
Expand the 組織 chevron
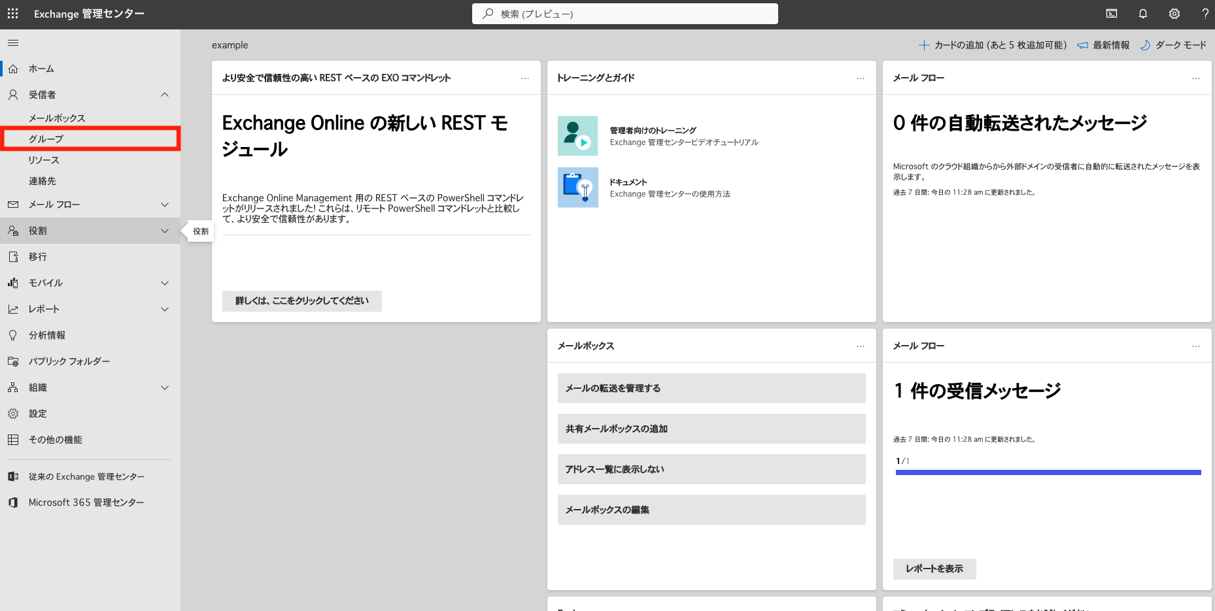pyautogui.click(x=165, y=388)
